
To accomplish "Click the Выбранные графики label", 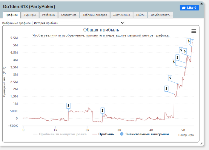I will [x=17, y=23].
